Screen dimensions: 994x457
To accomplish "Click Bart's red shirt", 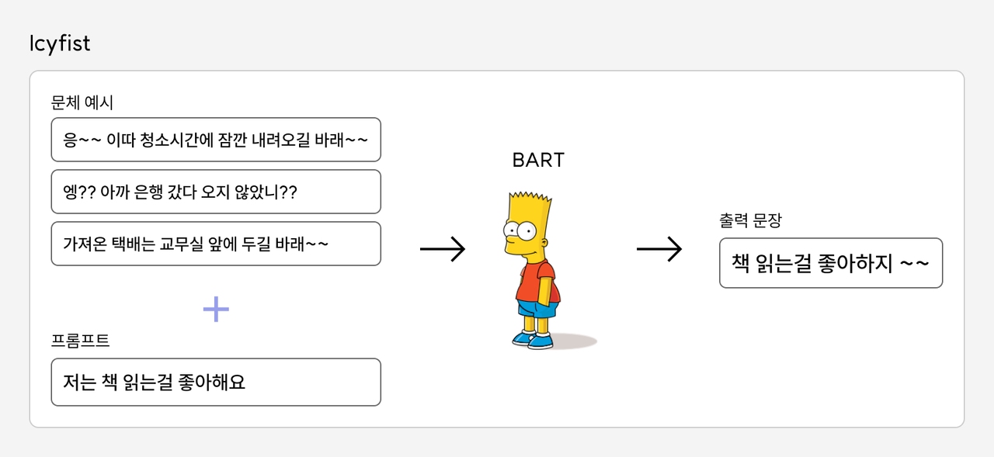I will tap(537, 281).
